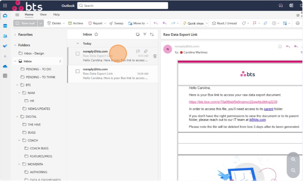Open People in the left app rail
The image size is (303, 181).
point(5,36)
